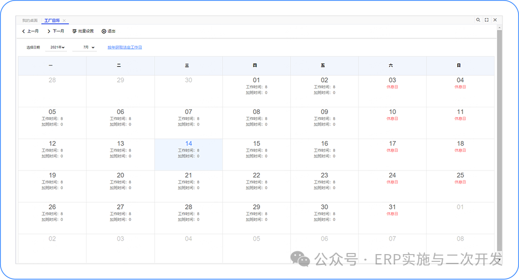Viewport: 519px width, 280px height.
Task: Open 批量设置 batch settings
Action: pos(83,32)
